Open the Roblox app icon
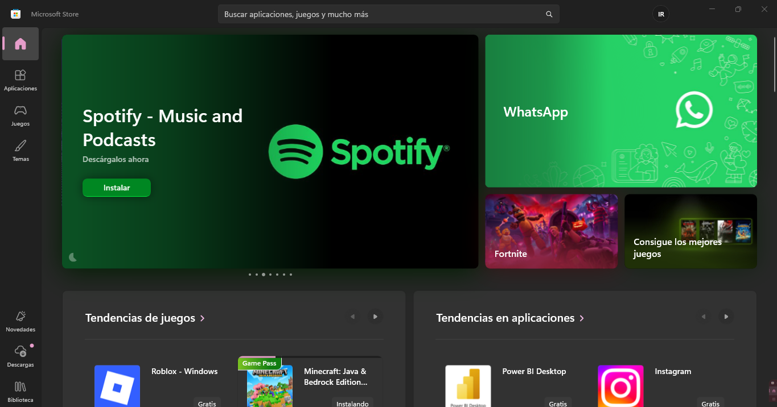 coord(117,386)
